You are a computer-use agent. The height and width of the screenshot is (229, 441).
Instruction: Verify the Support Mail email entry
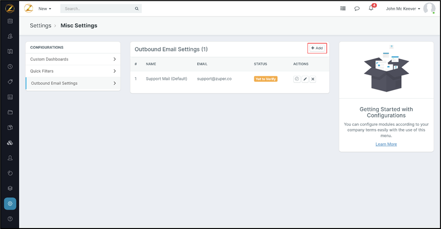[297, 79]
